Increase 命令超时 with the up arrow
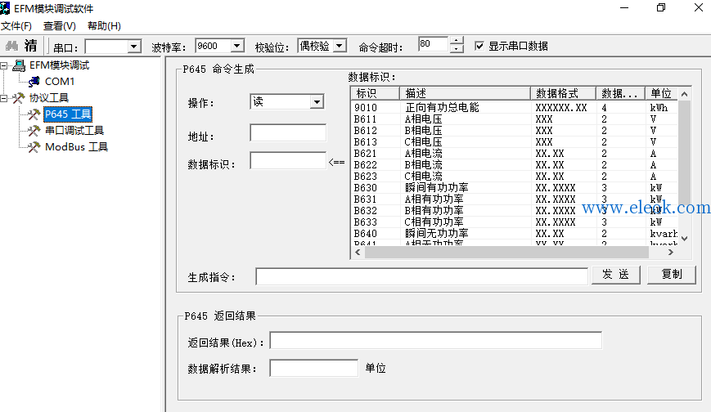Viewport: 711px width, 412px height. coord(457,41)
